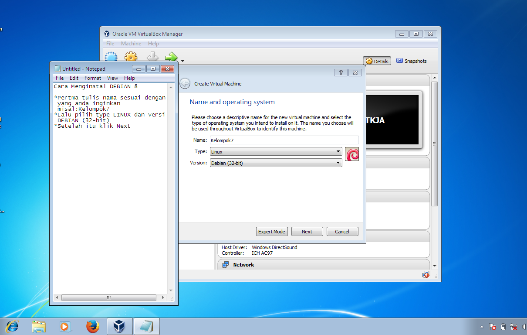
Task: Show hidden tray icons arrow
Action: [482, 327]
